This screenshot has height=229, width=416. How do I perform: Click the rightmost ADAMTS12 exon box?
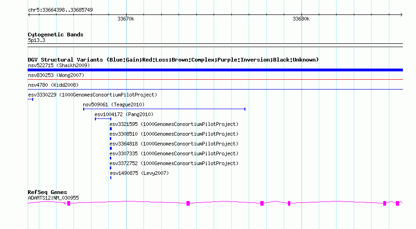coord(397,203)
